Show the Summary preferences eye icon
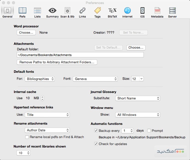 [x=52, y=12]
